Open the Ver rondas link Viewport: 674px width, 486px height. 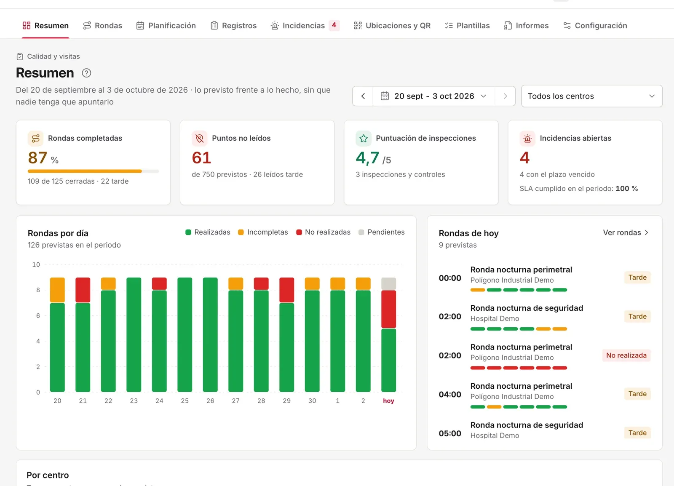tap(626, 232)
